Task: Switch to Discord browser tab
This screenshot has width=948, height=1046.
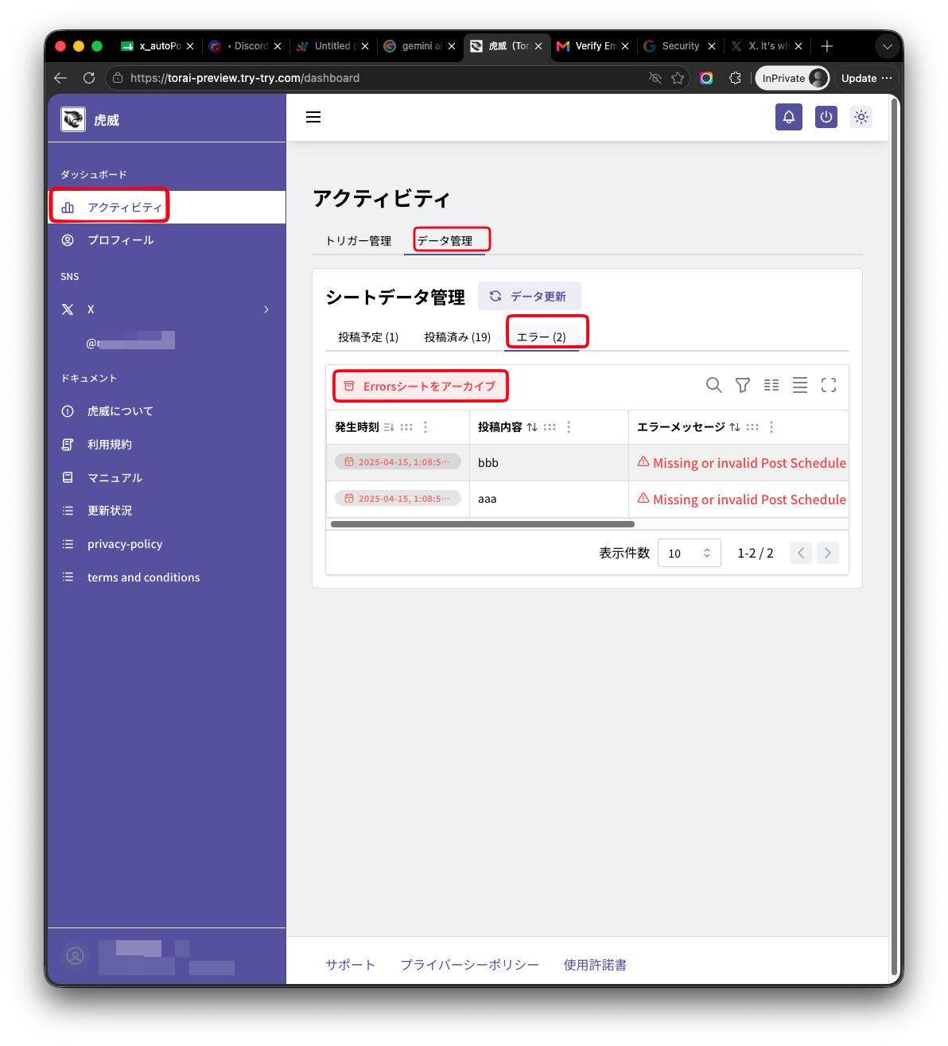Action: coord(244,46)
